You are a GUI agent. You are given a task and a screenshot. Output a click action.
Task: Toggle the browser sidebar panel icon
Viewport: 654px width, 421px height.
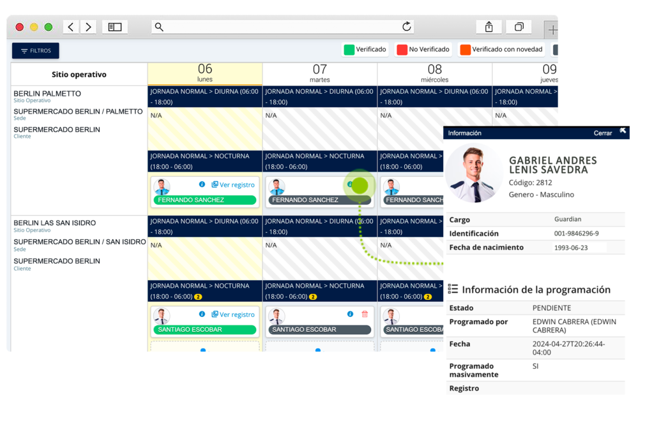(x=115, y=27)
